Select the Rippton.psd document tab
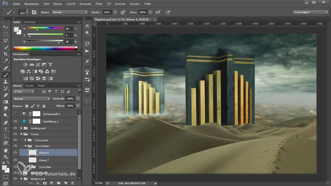The width and height of the screenshot is (331, 186). click(x=125, y=19)
